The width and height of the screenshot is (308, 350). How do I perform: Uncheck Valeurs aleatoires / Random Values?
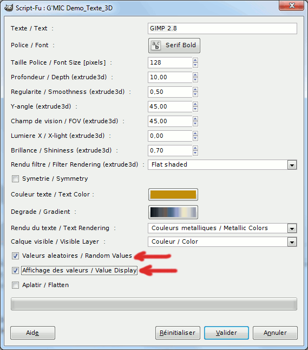click(x=15, y=256)
